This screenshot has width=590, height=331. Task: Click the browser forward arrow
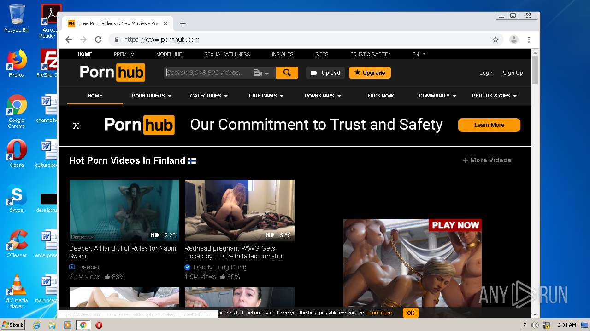(83, 40)
